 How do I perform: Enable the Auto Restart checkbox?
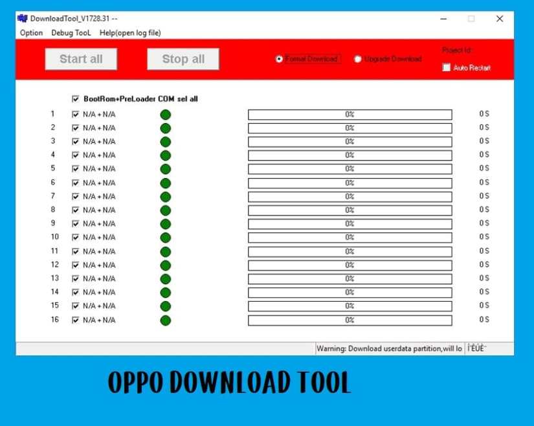[x=446, y=67]
